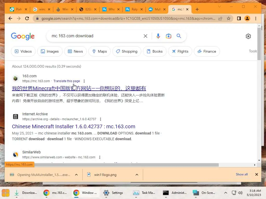Click the Google logo
Screen dimensions: 266x199
[x=23, y=36]
